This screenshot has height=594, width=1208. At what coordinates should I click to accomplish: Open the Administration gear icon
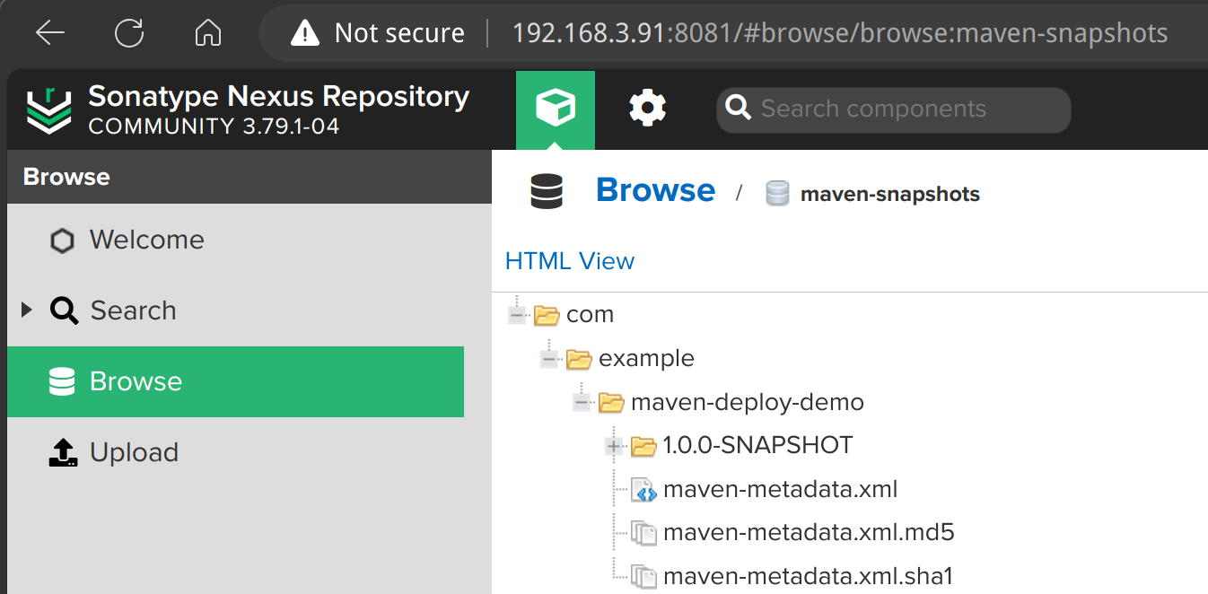[648, 109]
